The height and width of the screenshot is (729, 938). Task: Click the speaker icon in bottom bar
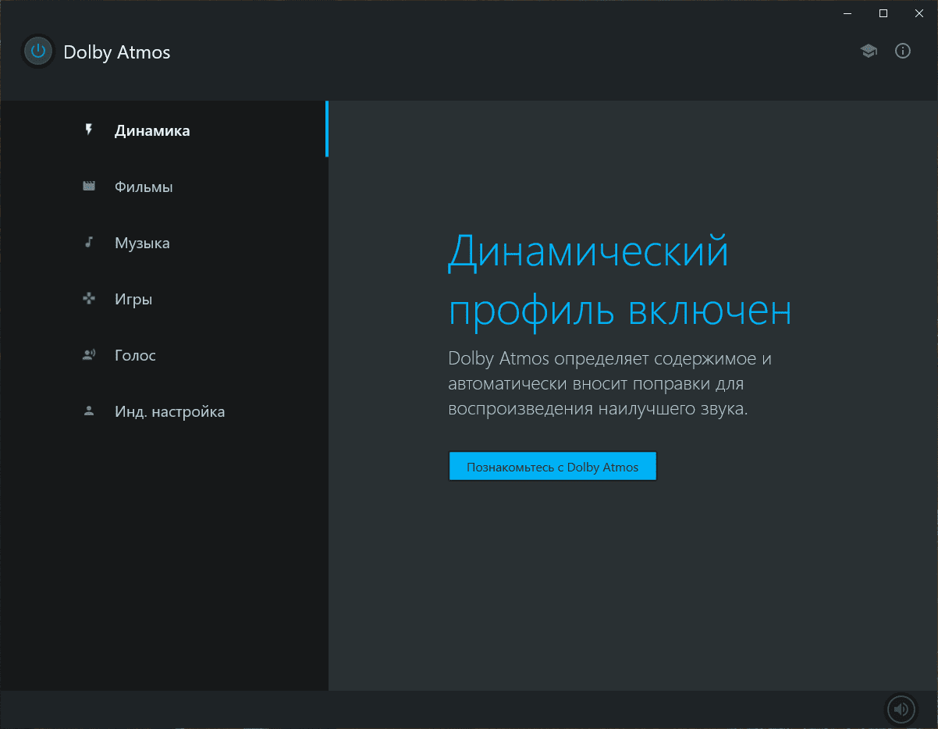point(901,709)
